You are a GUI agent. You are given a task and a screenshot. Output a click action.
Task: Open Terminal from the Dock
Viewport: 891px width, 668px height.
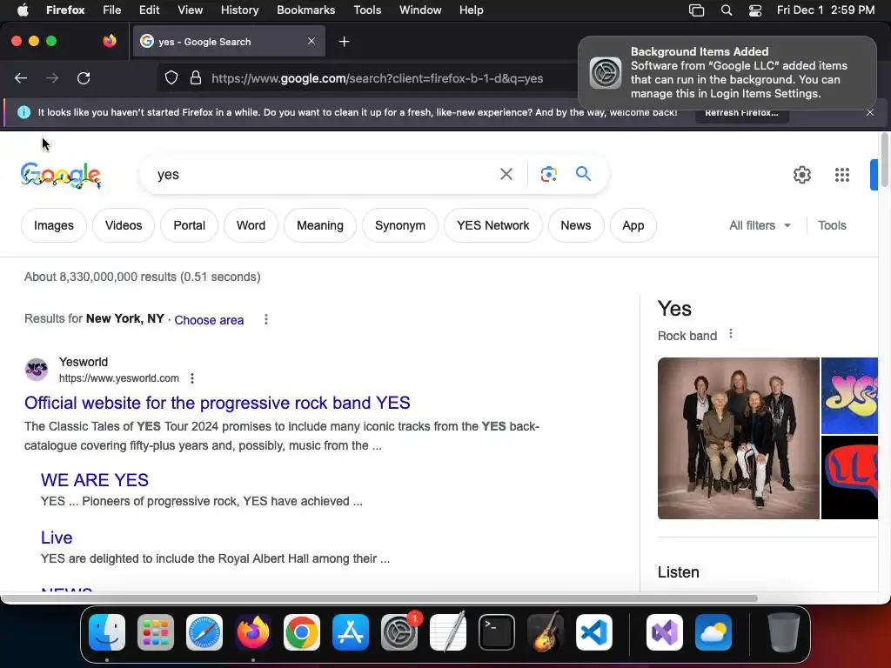click(x=497, y=632)
